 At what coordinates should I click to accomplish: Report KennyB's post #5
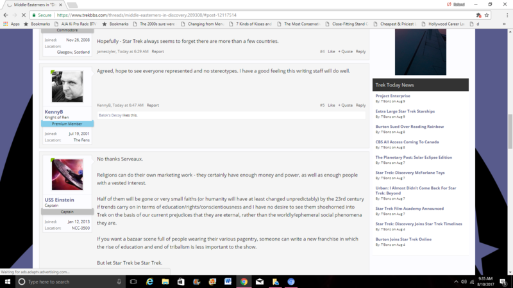(153, 105)
